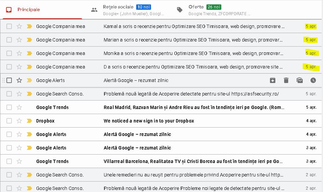The image size is (323, 192).
Task: Click the inbox icon of Principale tab
Action: click(x=9, y=10)
